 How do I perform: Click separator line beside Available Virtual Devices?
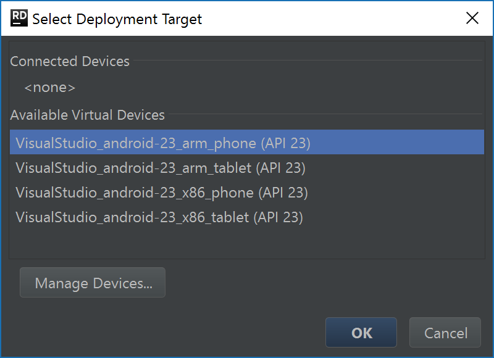[325, 114]
